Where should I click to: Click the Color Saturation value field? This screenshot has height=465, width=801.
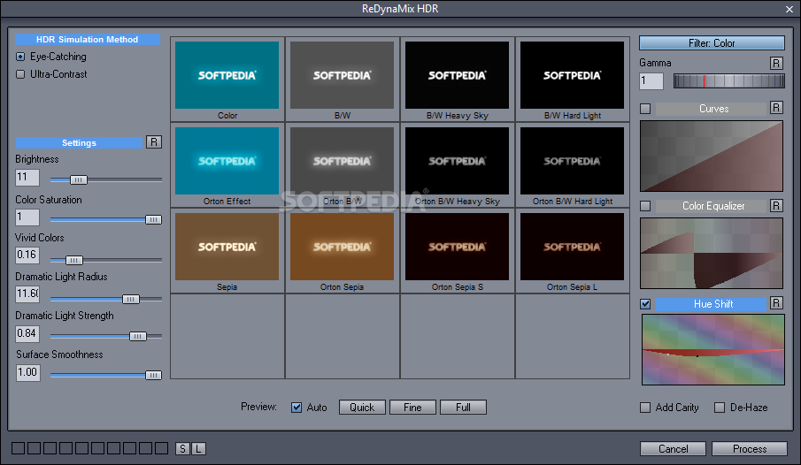[27, 217]
